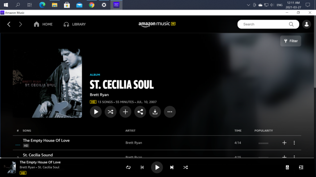
Task: Go forward using the forward arrow
Action: 20,24
